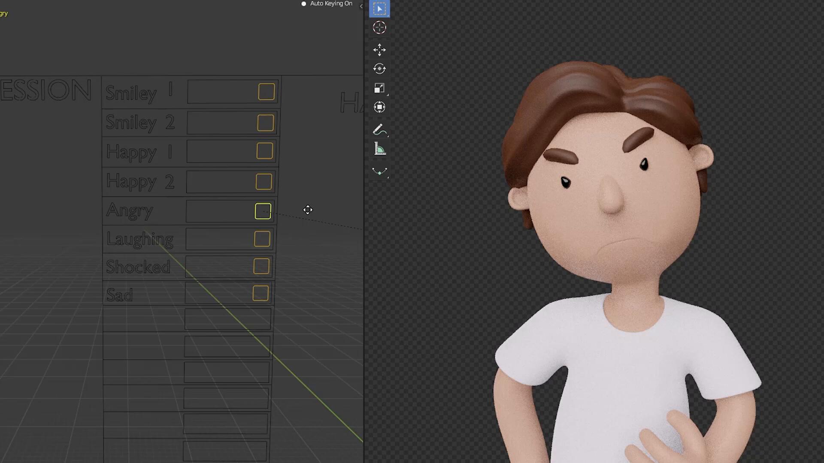Enable the Transform tool
The height and width of the screenshot is (463, 824).
point(379,107)
